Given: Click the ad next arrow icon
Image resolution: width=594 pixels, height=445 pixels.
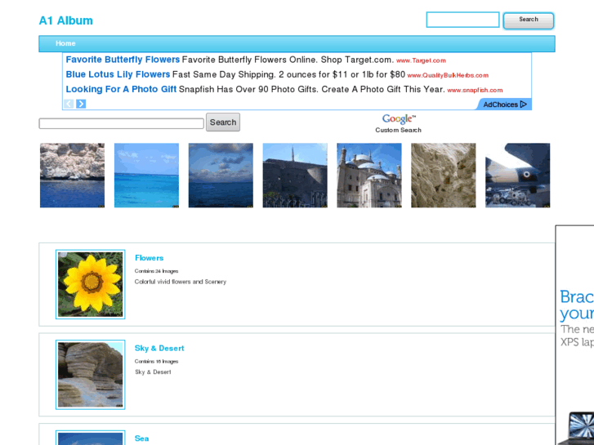Looking at the screenshot, I should pyautogui.click(x=81, y=104).
